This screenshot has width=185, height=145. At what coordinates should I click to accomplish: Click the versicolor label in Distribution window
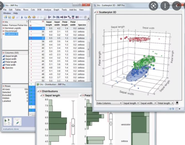click(x=126, y=125)
